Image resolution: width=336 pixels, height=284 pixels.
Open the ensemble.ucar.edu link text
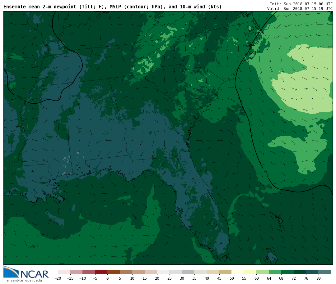point(24,281)
